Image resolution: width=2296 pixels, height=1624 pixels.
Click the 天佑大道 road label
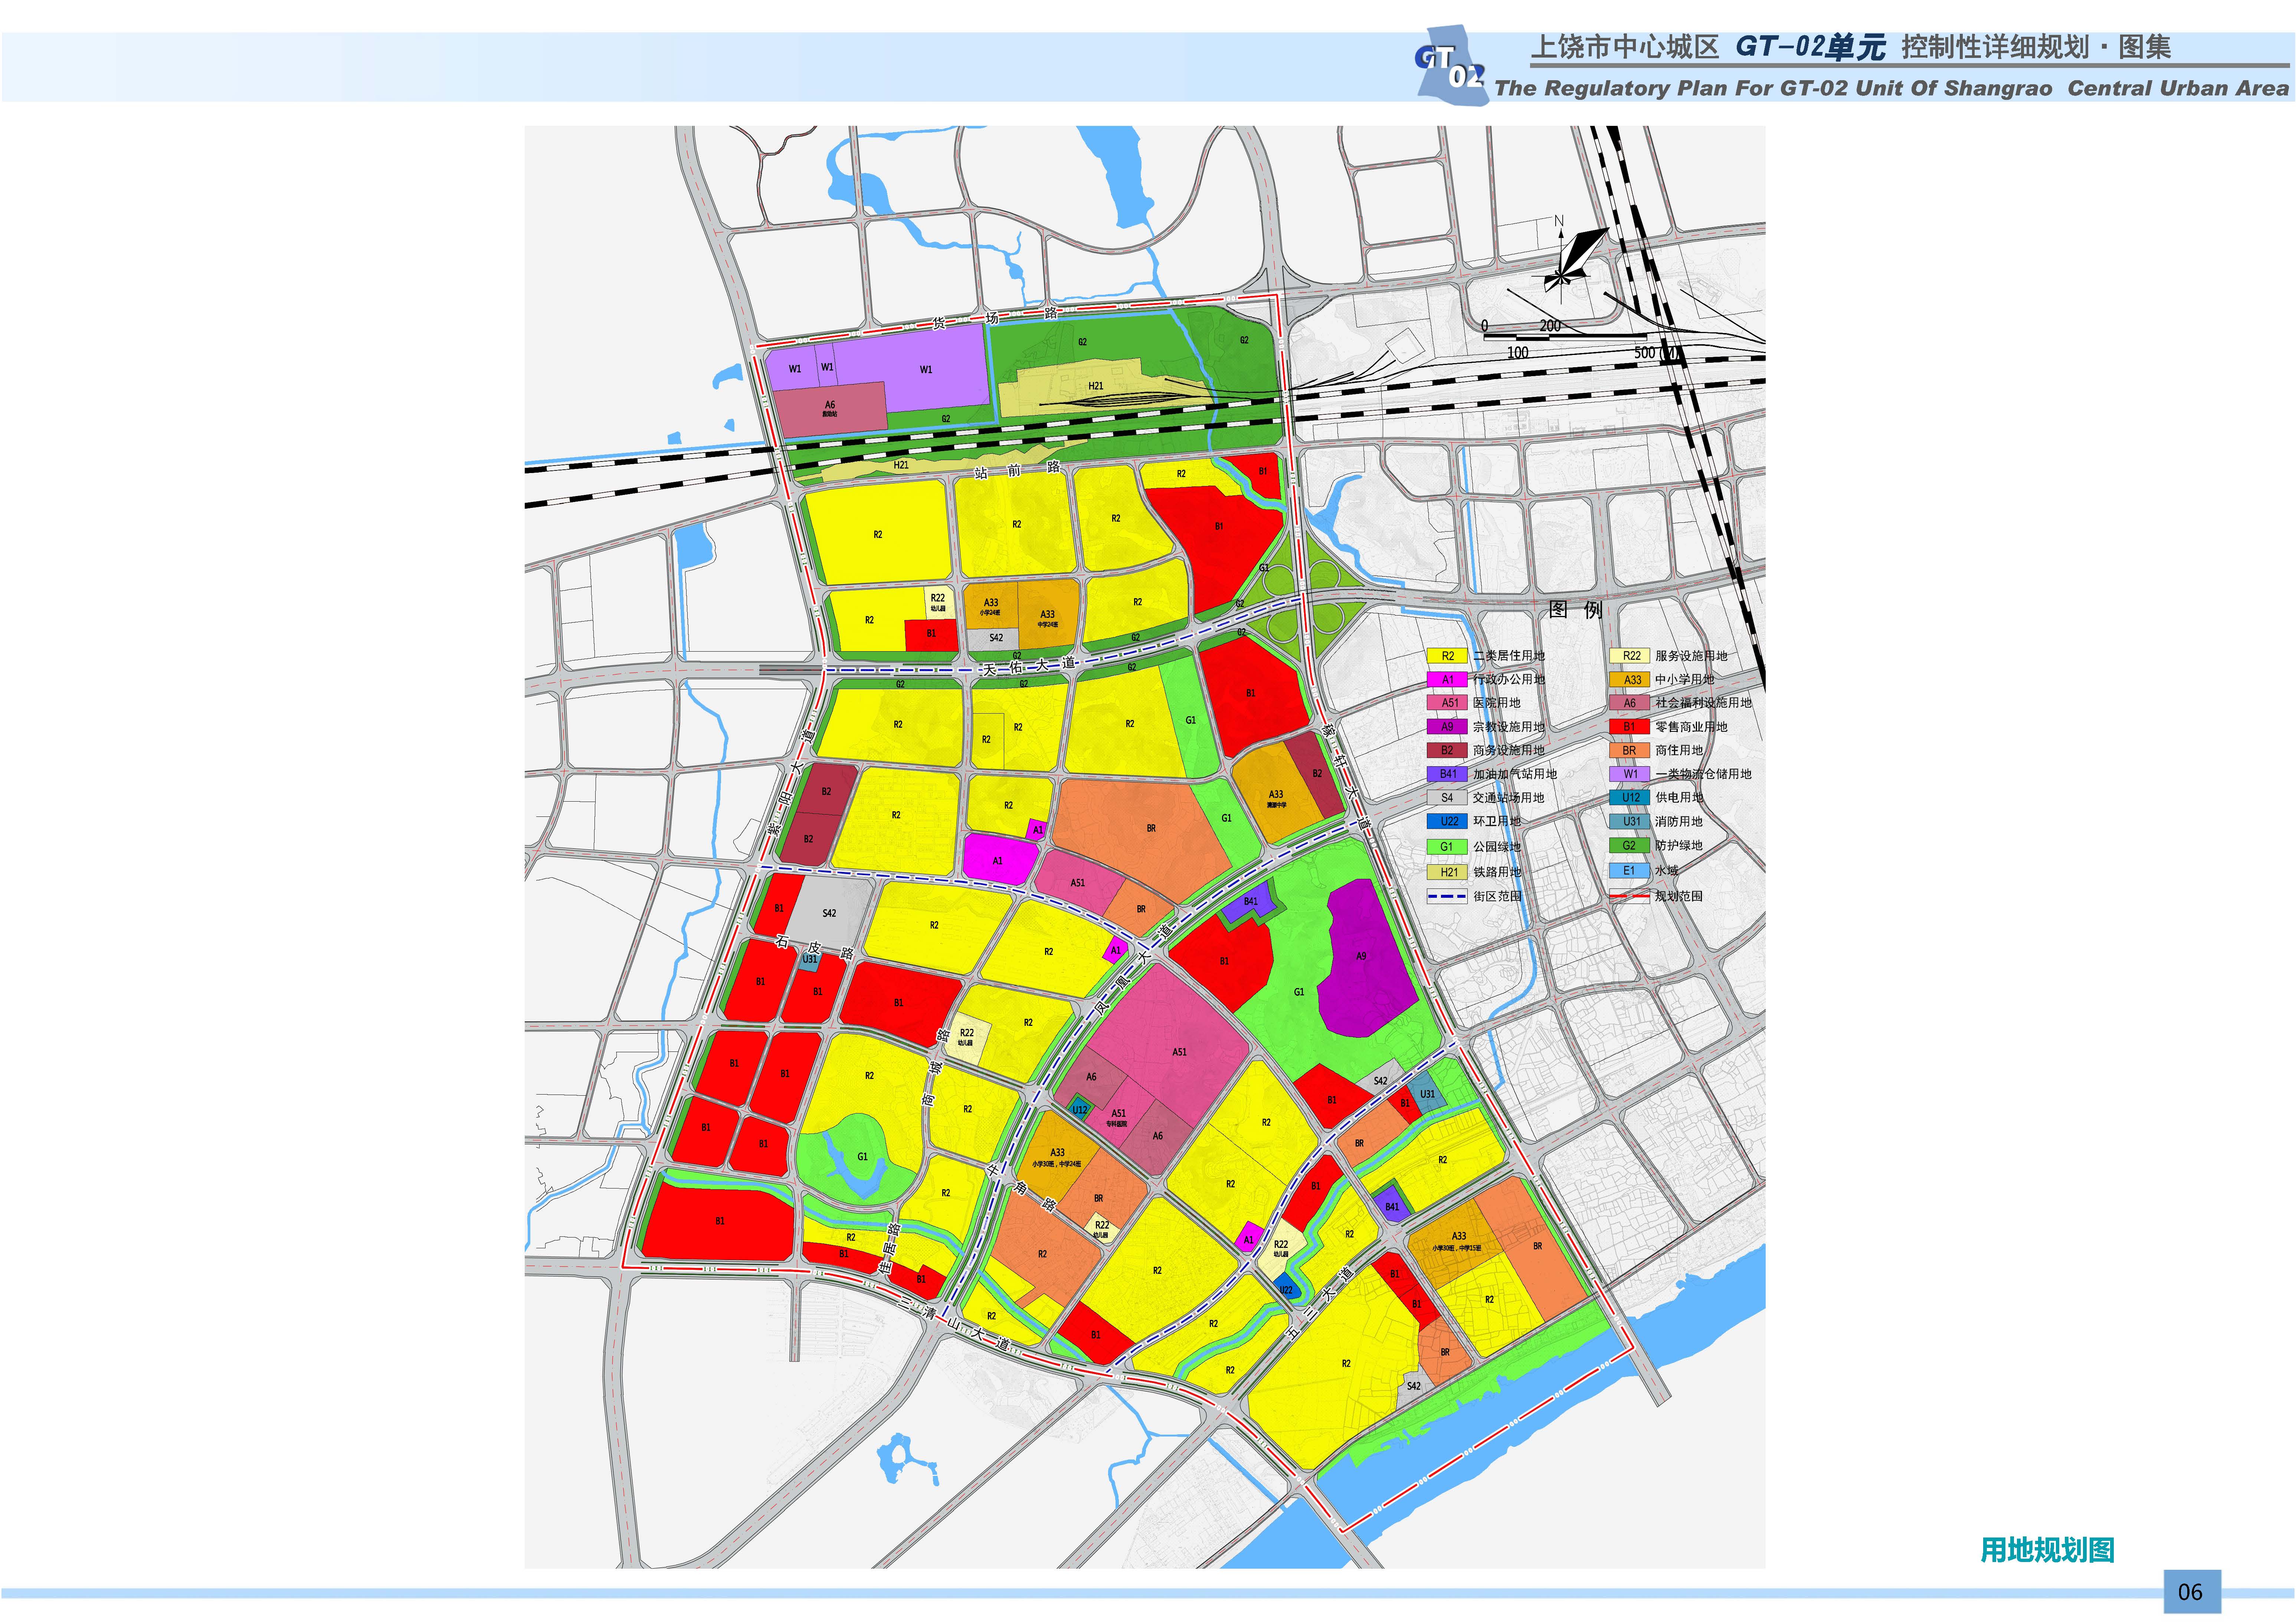1029,666
